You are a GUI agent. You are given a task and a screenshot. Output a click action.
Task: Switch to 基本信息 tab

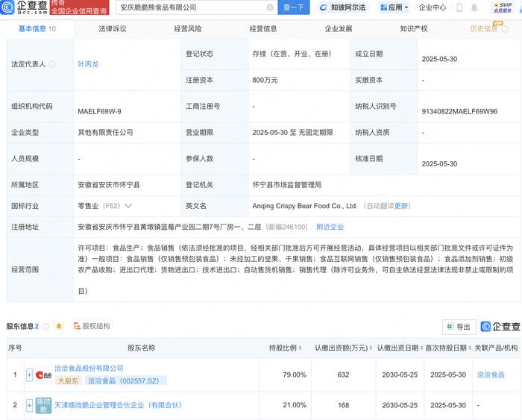pyautogui.click(x=37, y=29)
